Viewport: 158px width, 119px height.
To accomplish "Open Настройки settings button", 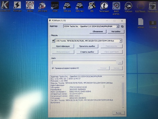I will [114, 31].
